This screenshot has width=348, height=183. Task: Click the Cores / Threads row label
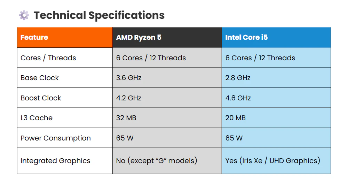tap(48, 58)
